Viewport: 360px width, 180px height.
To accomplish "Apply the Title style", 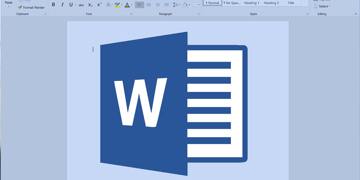I will point(291,3).
